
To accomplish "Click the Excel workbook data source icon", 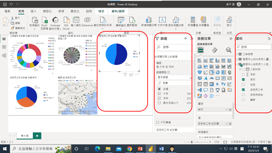I will [x=44, y=20].
